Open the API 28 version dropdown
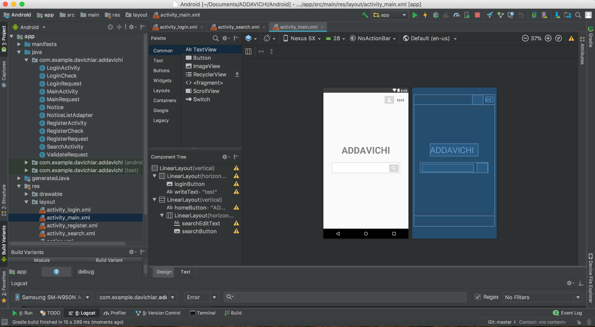The height and width of the screenshot is (327, 595). pos(336,38)
